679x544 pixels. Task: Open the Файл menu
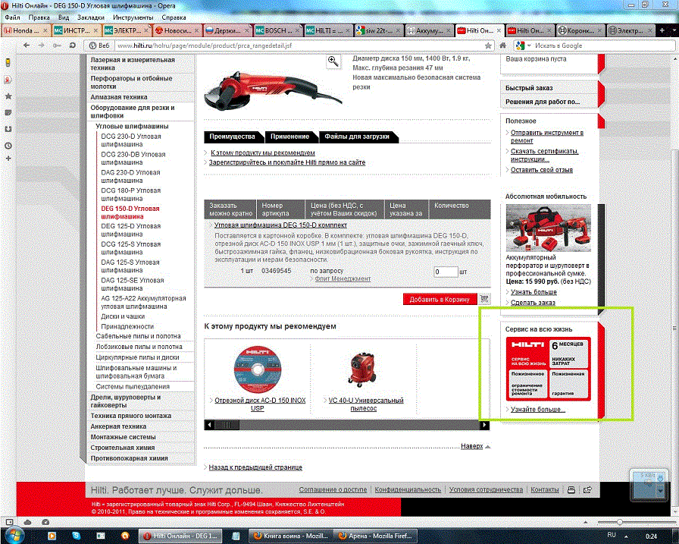point(13,17)
